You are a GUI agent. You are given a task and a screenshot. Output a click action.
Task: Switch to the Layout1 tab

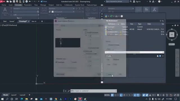[14, 95]
